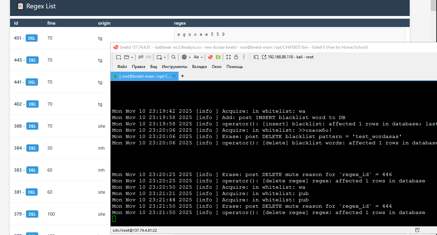The height and width of the screenshot is (235, 437).
Task: Click fine value 30 in row 384
Action: coord(50,148)
